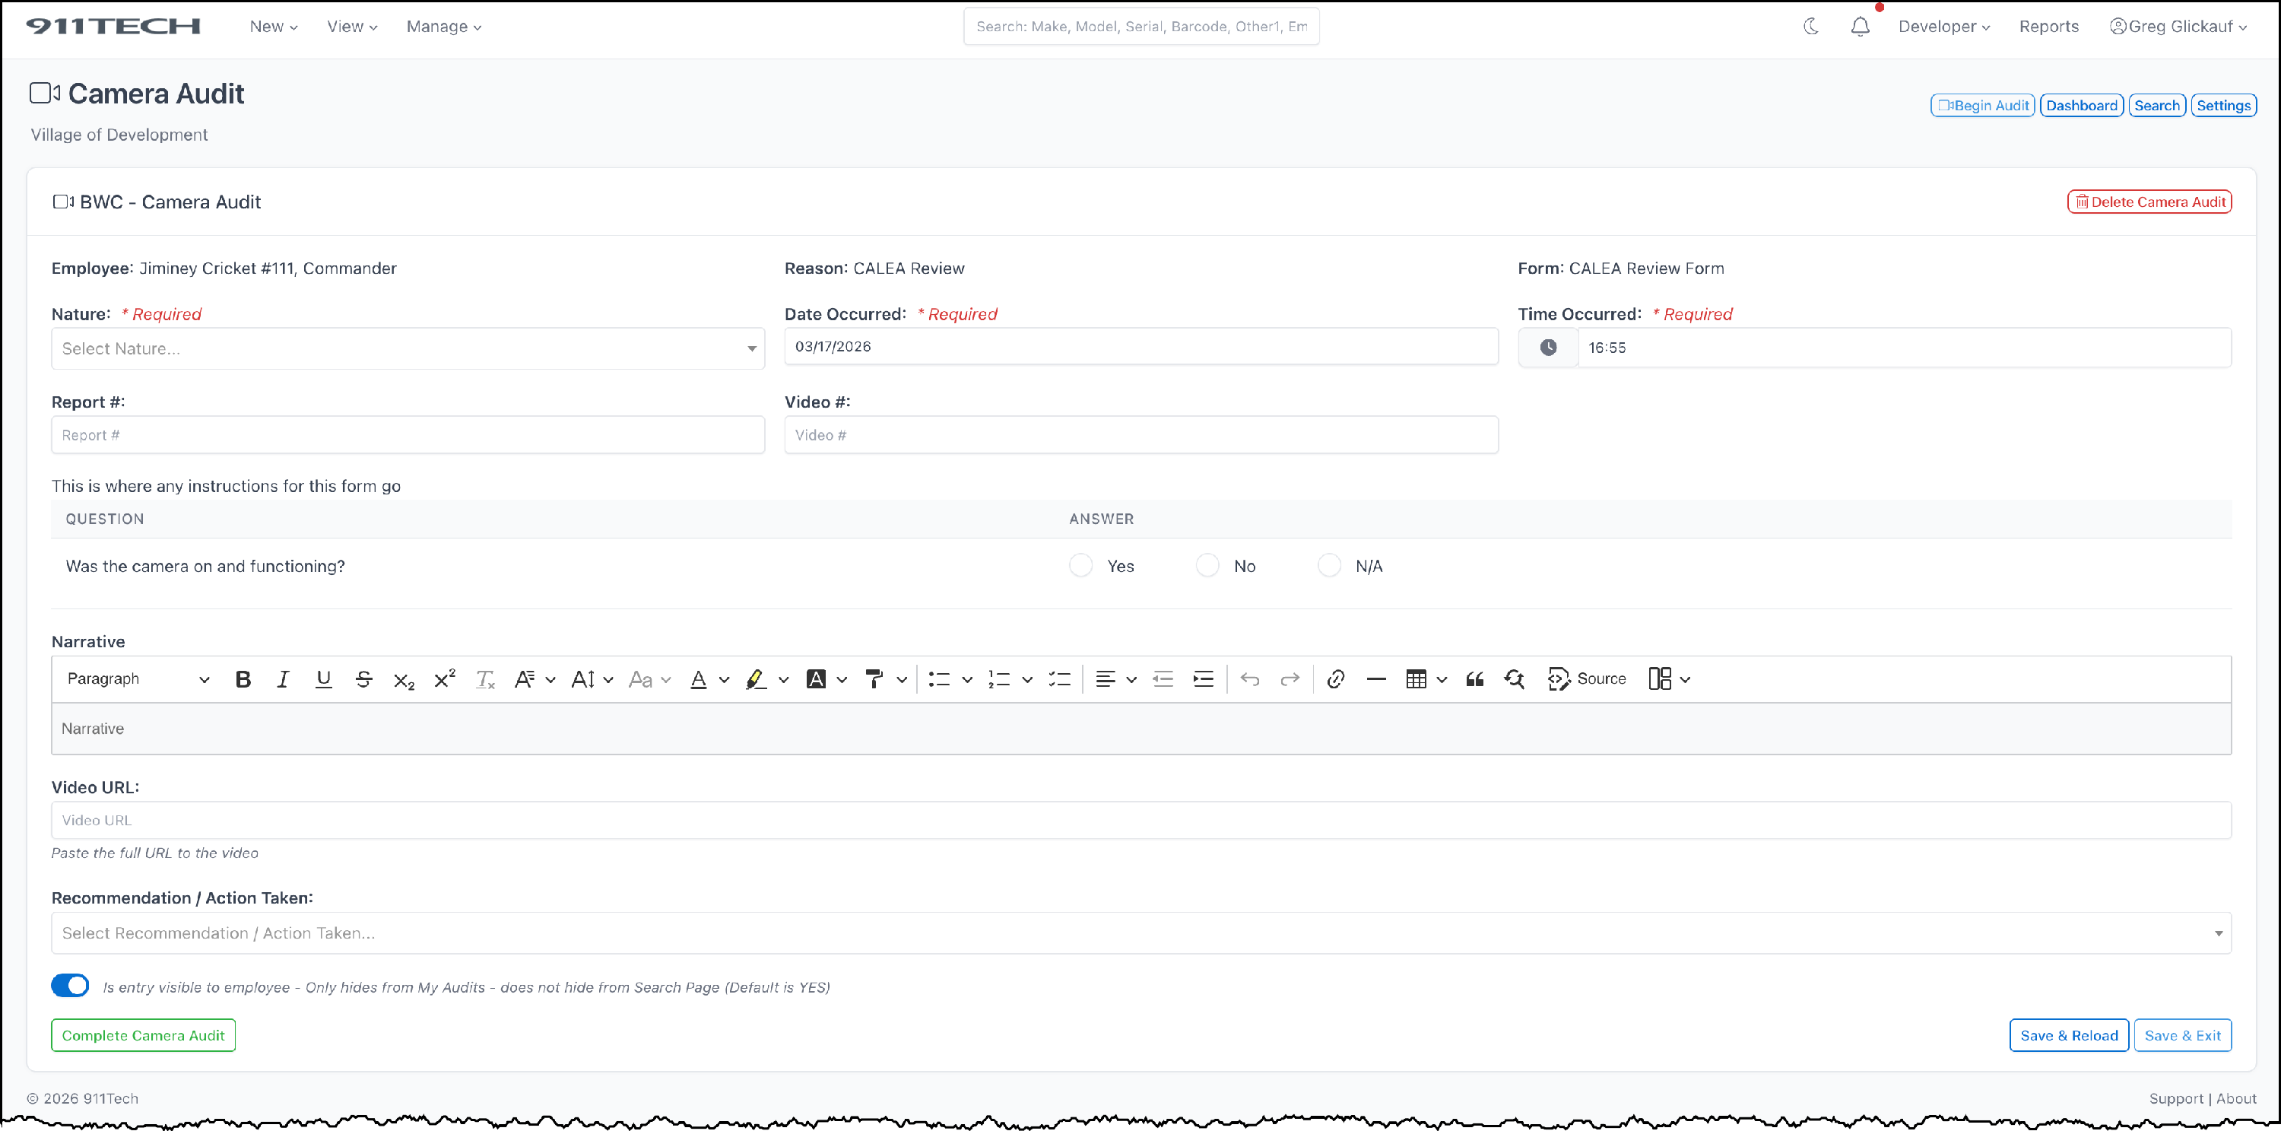Open notifications bell icon
This screenshot has width=2281, height=1131.
coord(1860,27)
